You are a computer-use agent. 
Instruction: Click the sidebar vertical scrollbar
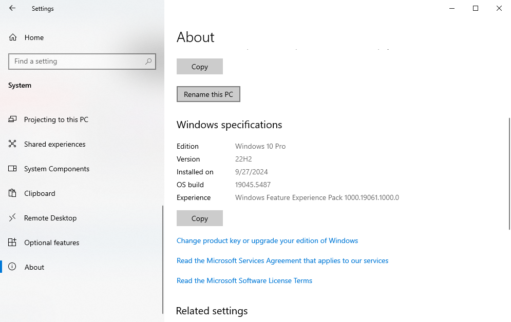click(x=163, y=259)
